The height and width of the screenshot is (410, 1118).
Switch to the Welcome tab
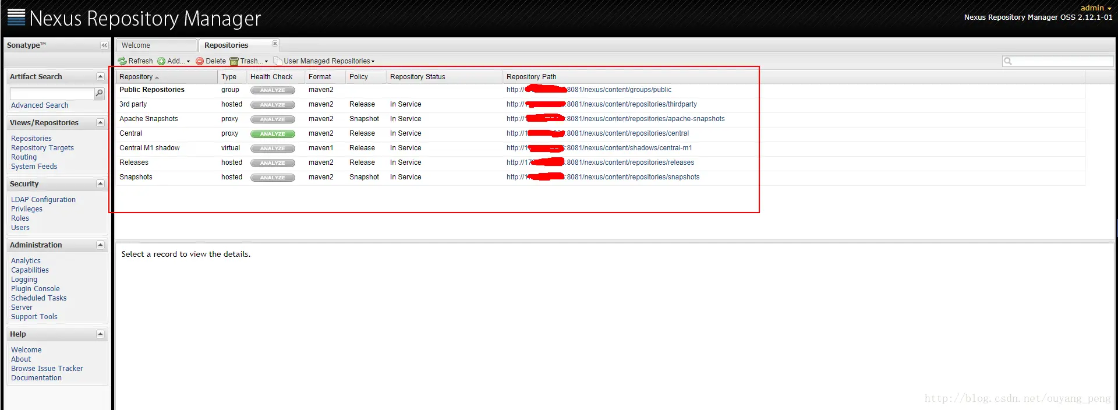click(156, 45)
